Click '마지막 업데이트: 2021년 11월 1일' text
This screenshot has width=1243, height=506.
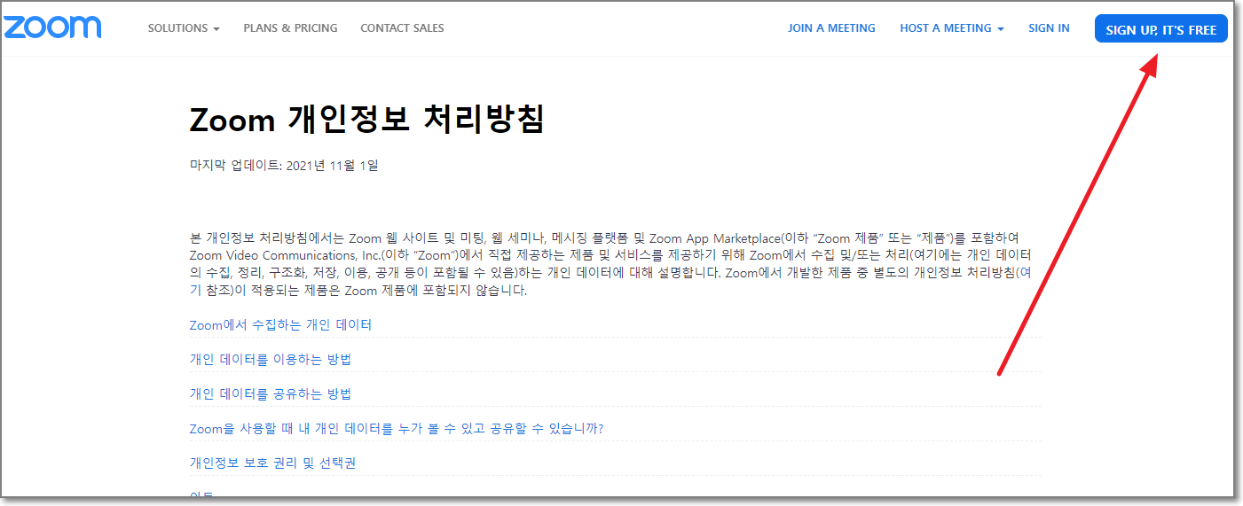coord(284,166)
